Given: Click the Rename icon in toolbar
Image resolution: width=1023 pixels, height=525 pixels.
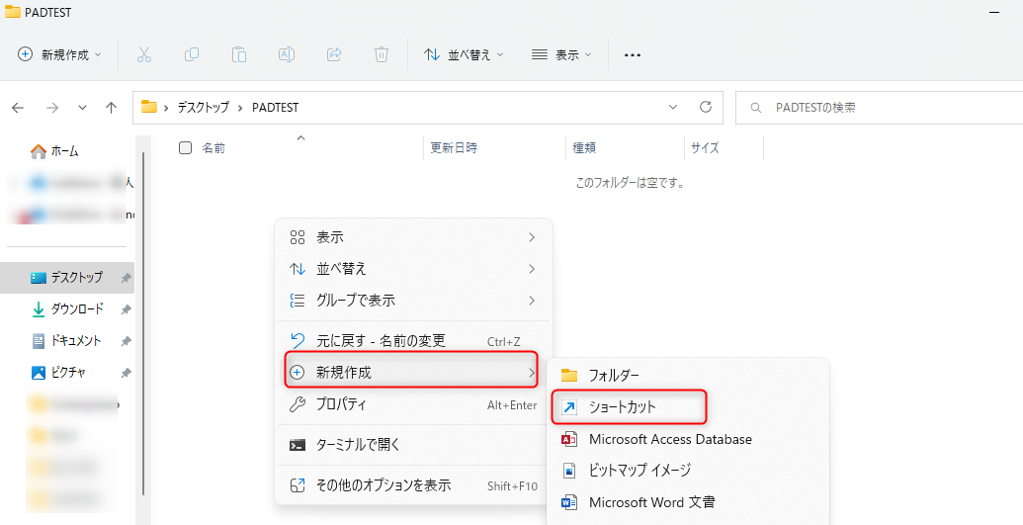Looking at the screenshot, I should (x=287, y=54).
